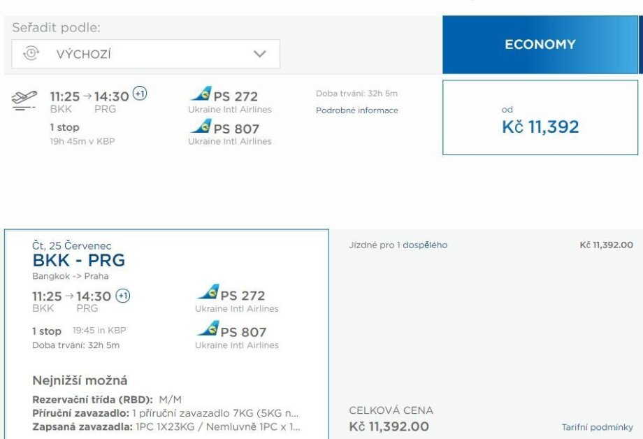This screenshot has height=439, width=643.
Task: Click the 1 stop label in the top result
Action: click(x=64, y=127)
